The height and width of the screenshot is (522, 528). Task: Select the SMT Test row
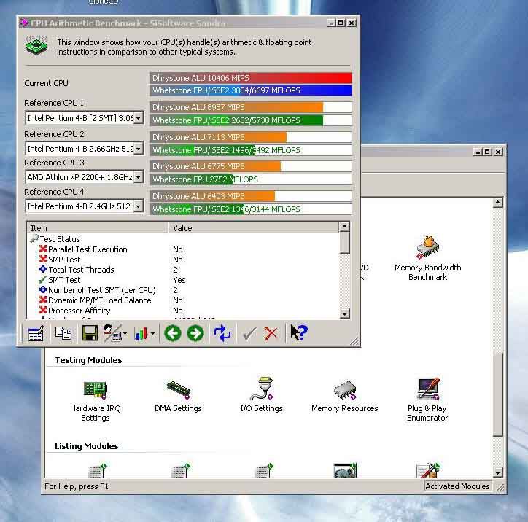(x=184, y=280)
